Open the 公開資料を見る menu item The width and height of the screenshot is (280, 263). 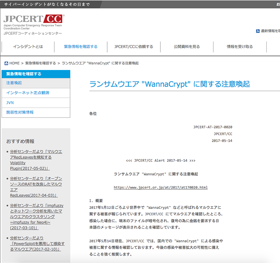click(x=187, y=46)
